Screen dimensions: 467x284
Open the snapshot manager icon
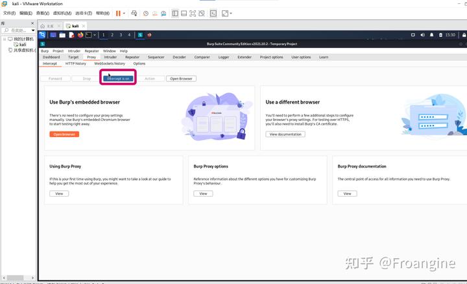(x=163, y=14)
